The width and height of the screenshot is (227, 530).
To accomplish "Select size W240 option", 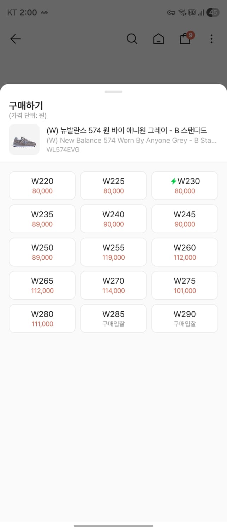I will point(113,219).
